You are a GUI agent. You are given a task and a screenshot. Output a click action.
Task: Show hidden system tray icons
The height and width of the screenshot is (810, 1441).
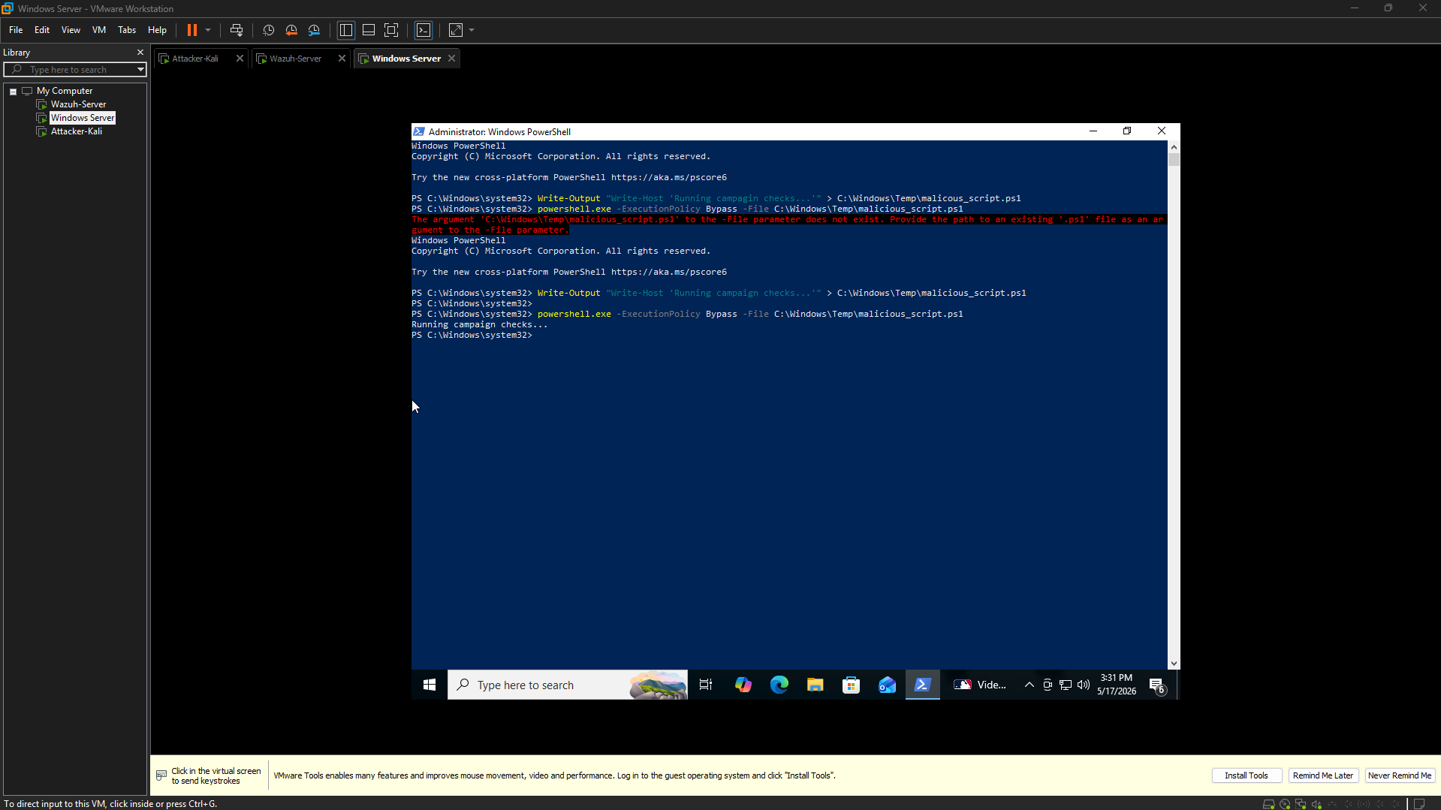[1030, 685]
